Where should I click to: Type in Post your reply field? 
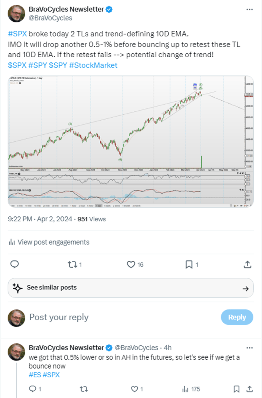coord(118,317)
